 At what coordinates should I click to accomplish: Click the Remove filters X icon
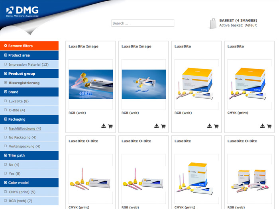click(x=6, y=46)
